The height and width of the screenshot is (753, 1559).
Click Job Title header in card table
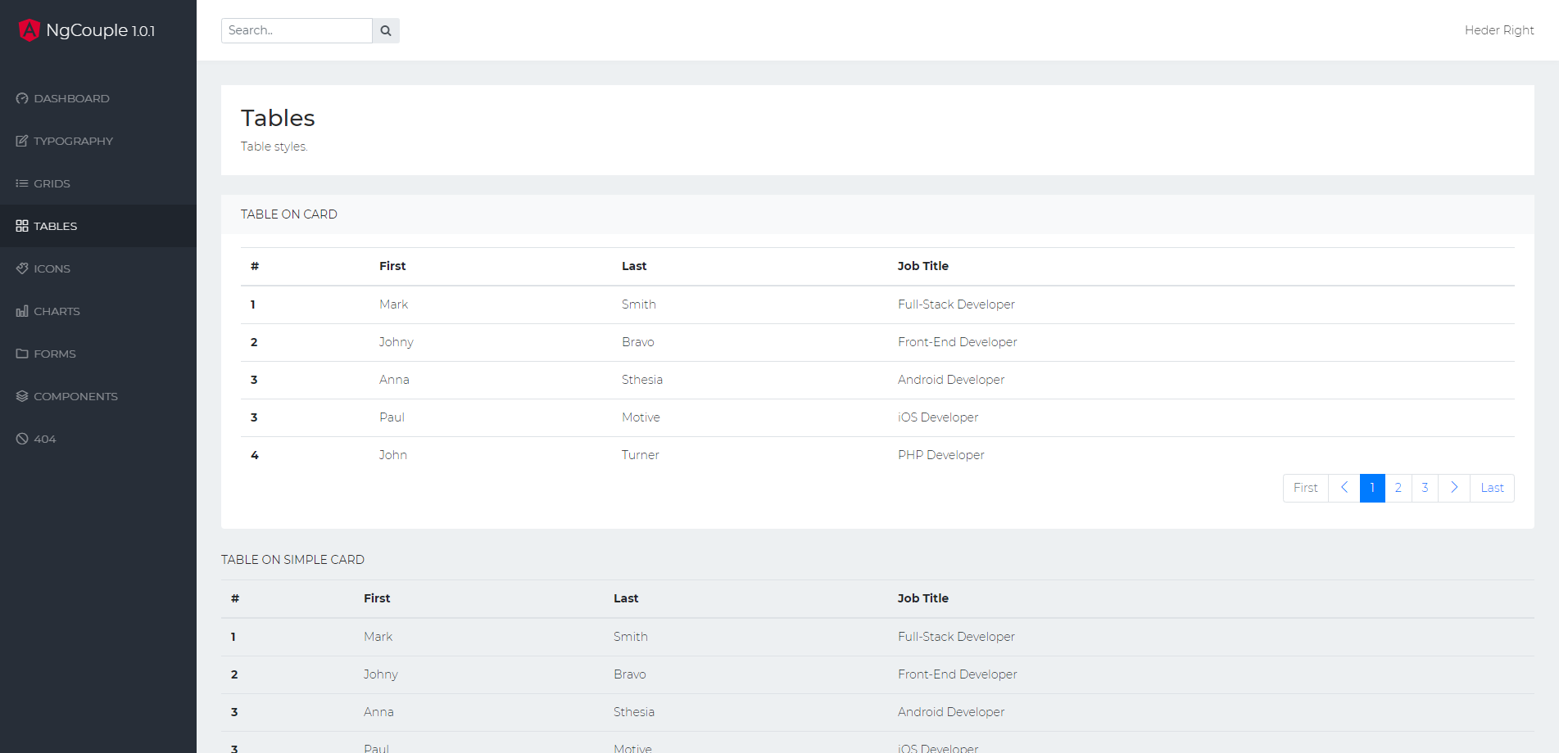point(923,266)
